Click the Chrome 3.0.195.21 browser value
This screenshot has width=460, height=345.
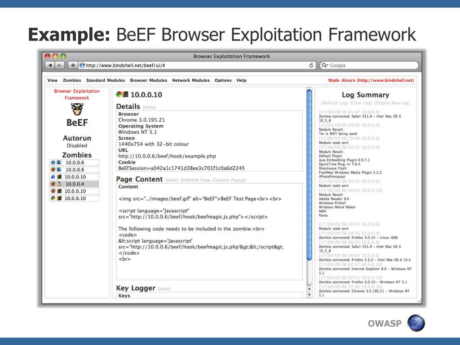click(x=142, y=119)
